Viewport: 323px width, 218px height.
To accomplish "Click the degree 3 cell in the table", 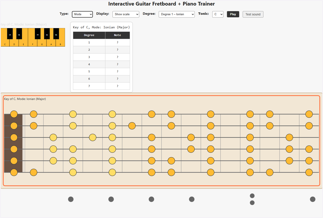I will click(x=89, y=57).
